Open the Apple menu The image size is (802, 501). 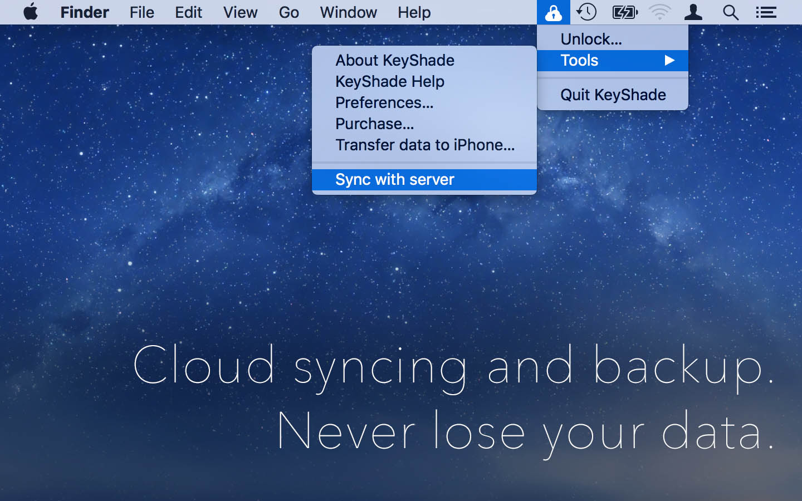click(x=31, y=12)
